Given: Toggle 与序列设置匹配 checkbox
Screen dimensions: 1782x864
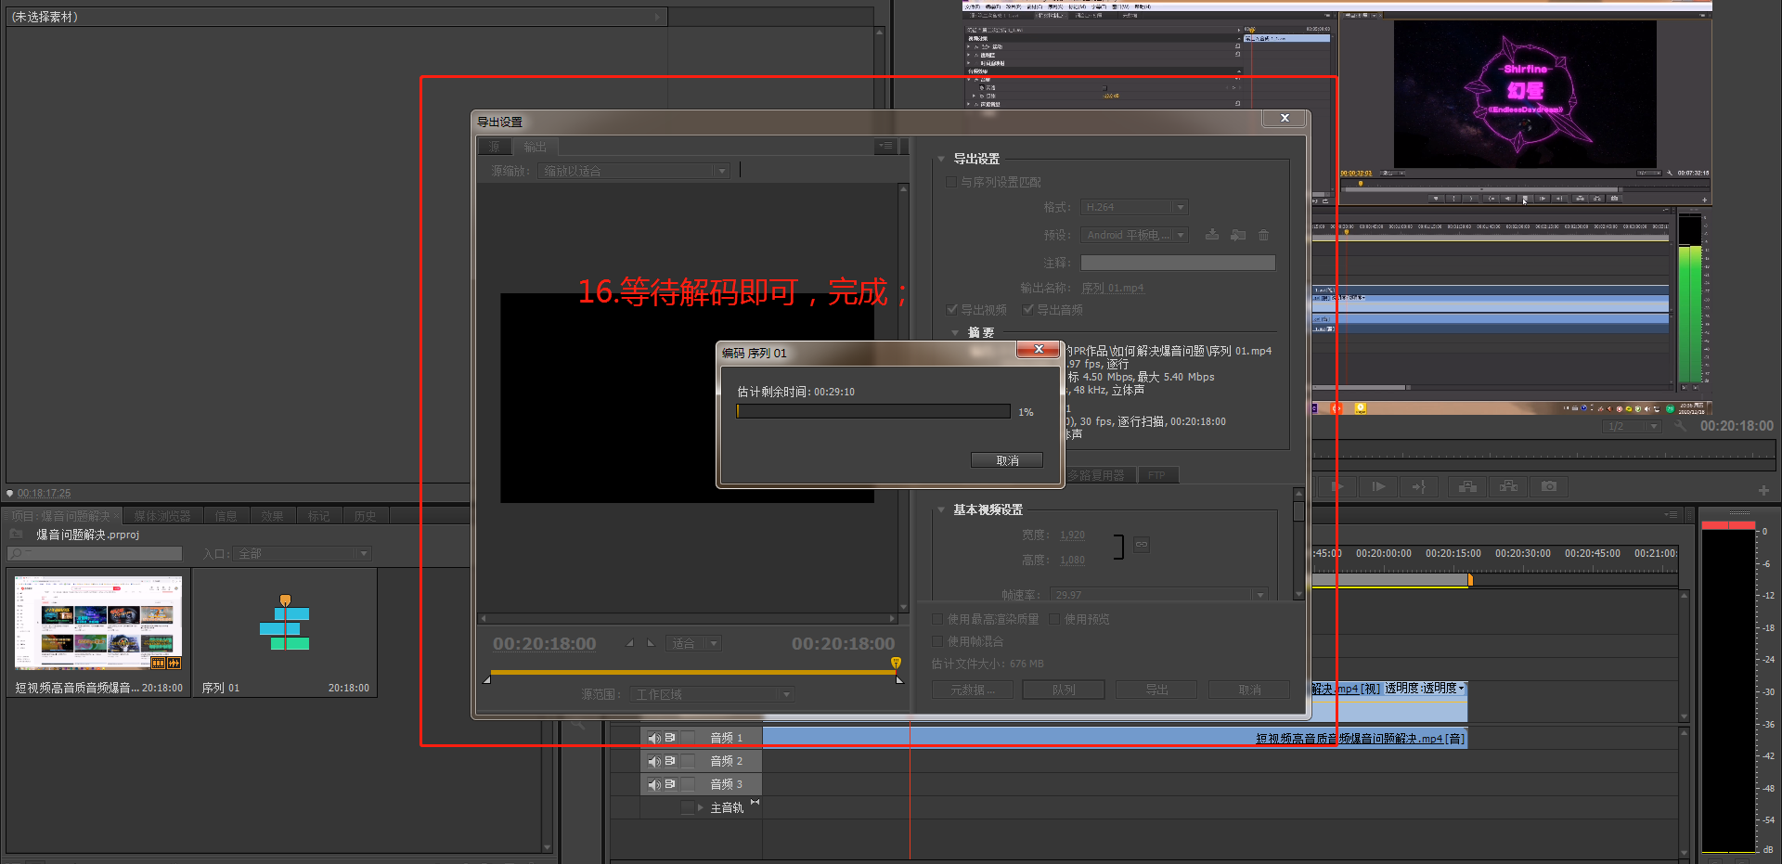Looking at the screenshot, I should click(951, 182).
